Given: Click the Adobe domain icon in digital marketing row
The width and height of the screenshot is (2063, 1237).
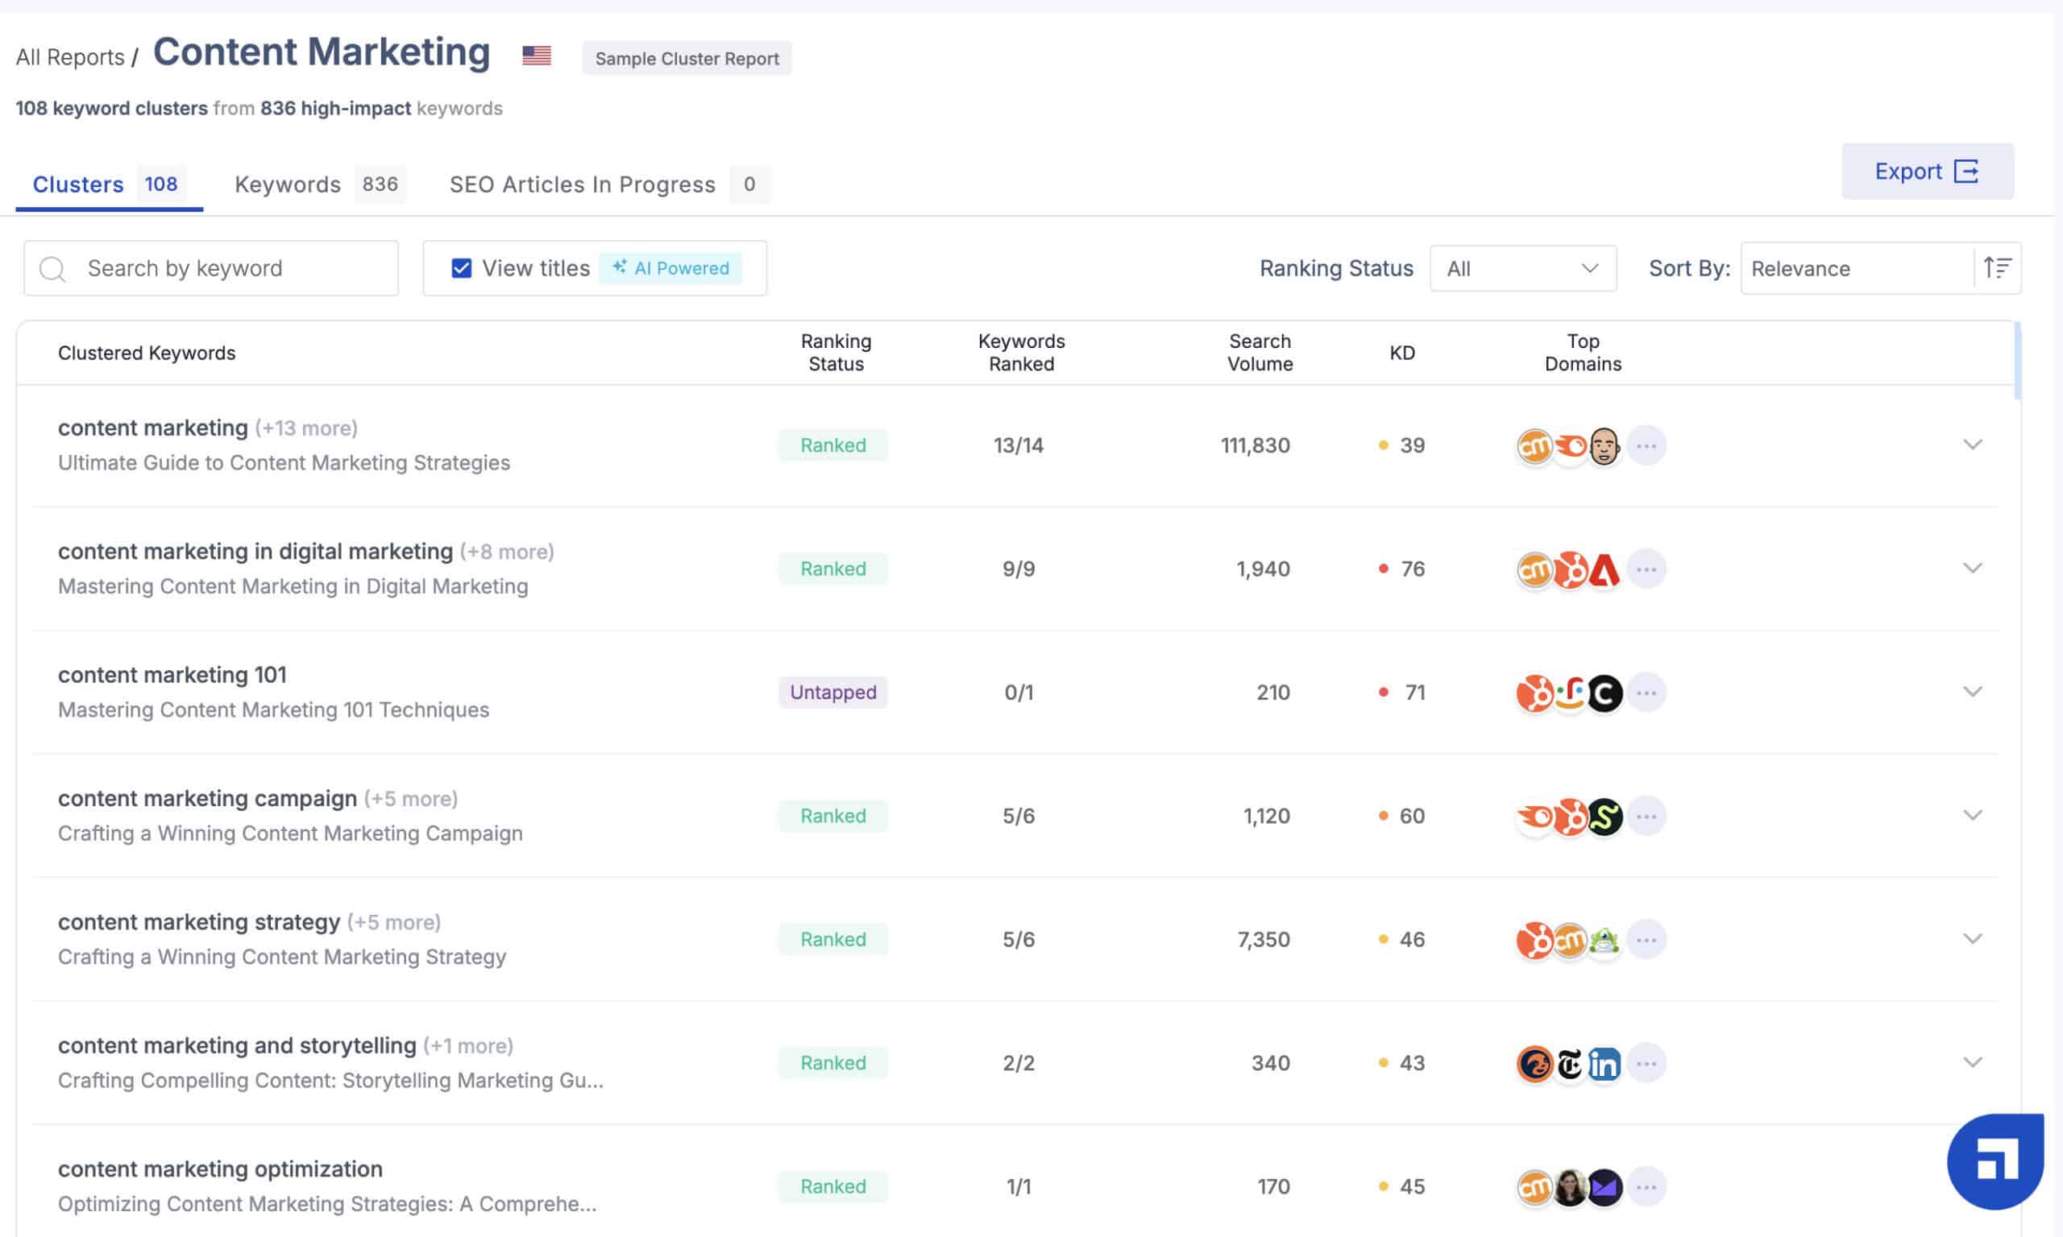Looking at the screenshot, I should point(1604,569).
